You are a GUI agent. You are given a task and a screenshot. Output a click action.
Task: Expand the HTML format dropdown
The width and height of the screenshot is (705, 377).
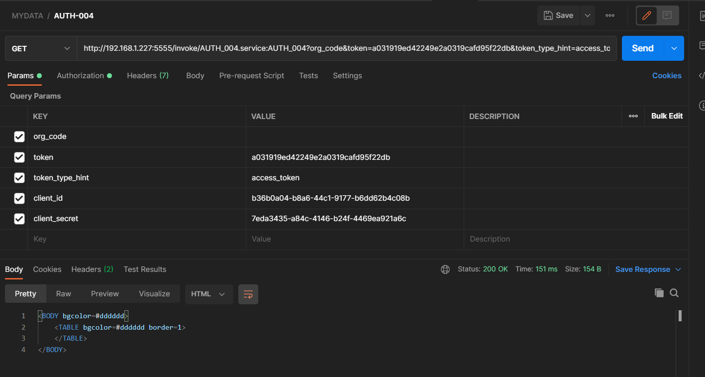click(x=208, y=294)
